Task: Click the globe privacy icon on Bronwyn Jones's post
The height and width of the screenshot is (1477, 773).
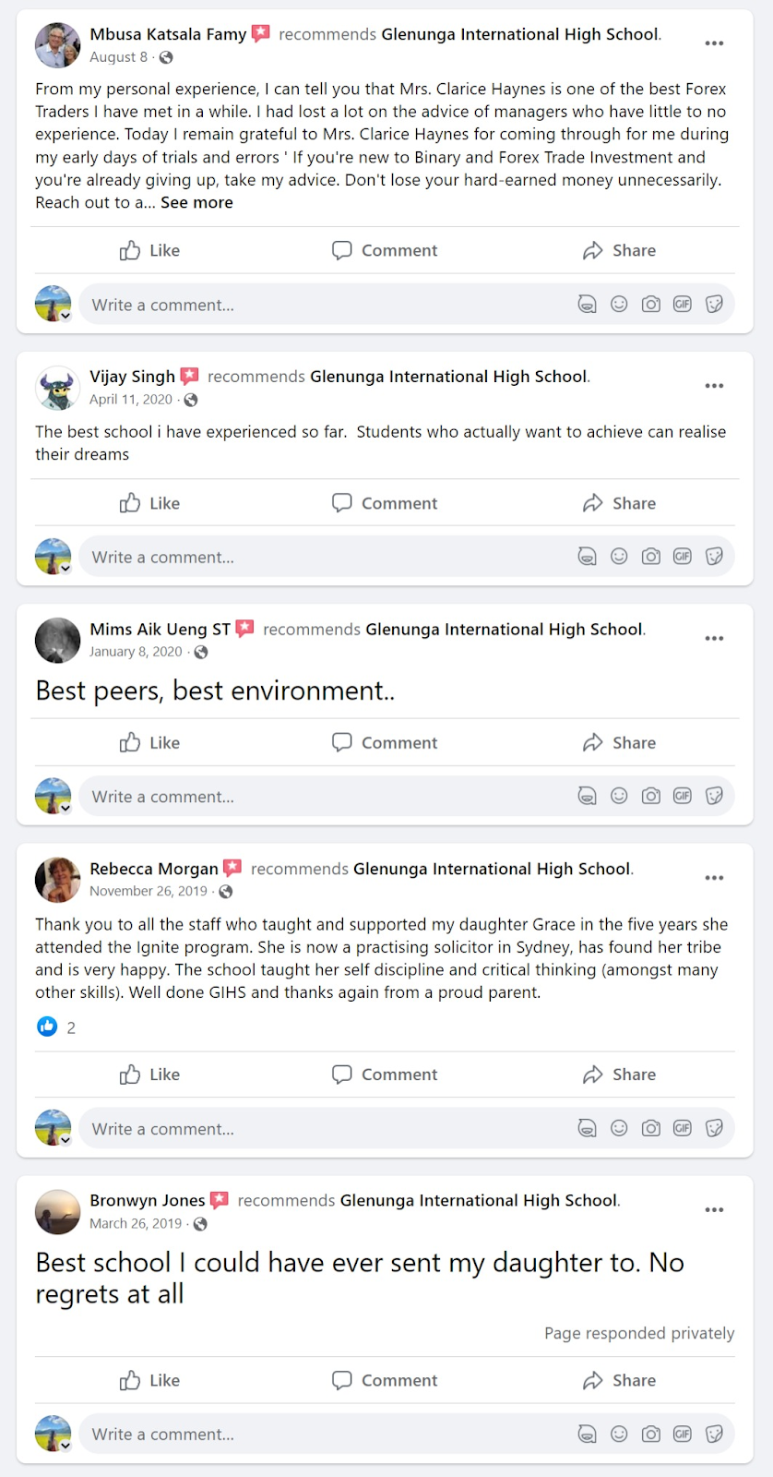Action: (x=200, y=1224)
